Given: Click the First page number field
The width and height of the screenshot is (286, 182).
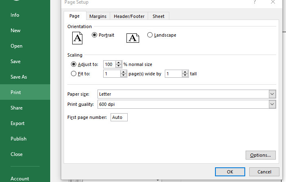Looking at the screenshot, I should [x=119, y=117].
